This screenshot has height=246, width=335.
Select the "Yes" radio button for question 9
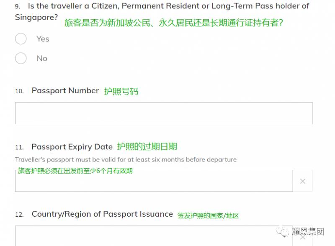[21, 38]
